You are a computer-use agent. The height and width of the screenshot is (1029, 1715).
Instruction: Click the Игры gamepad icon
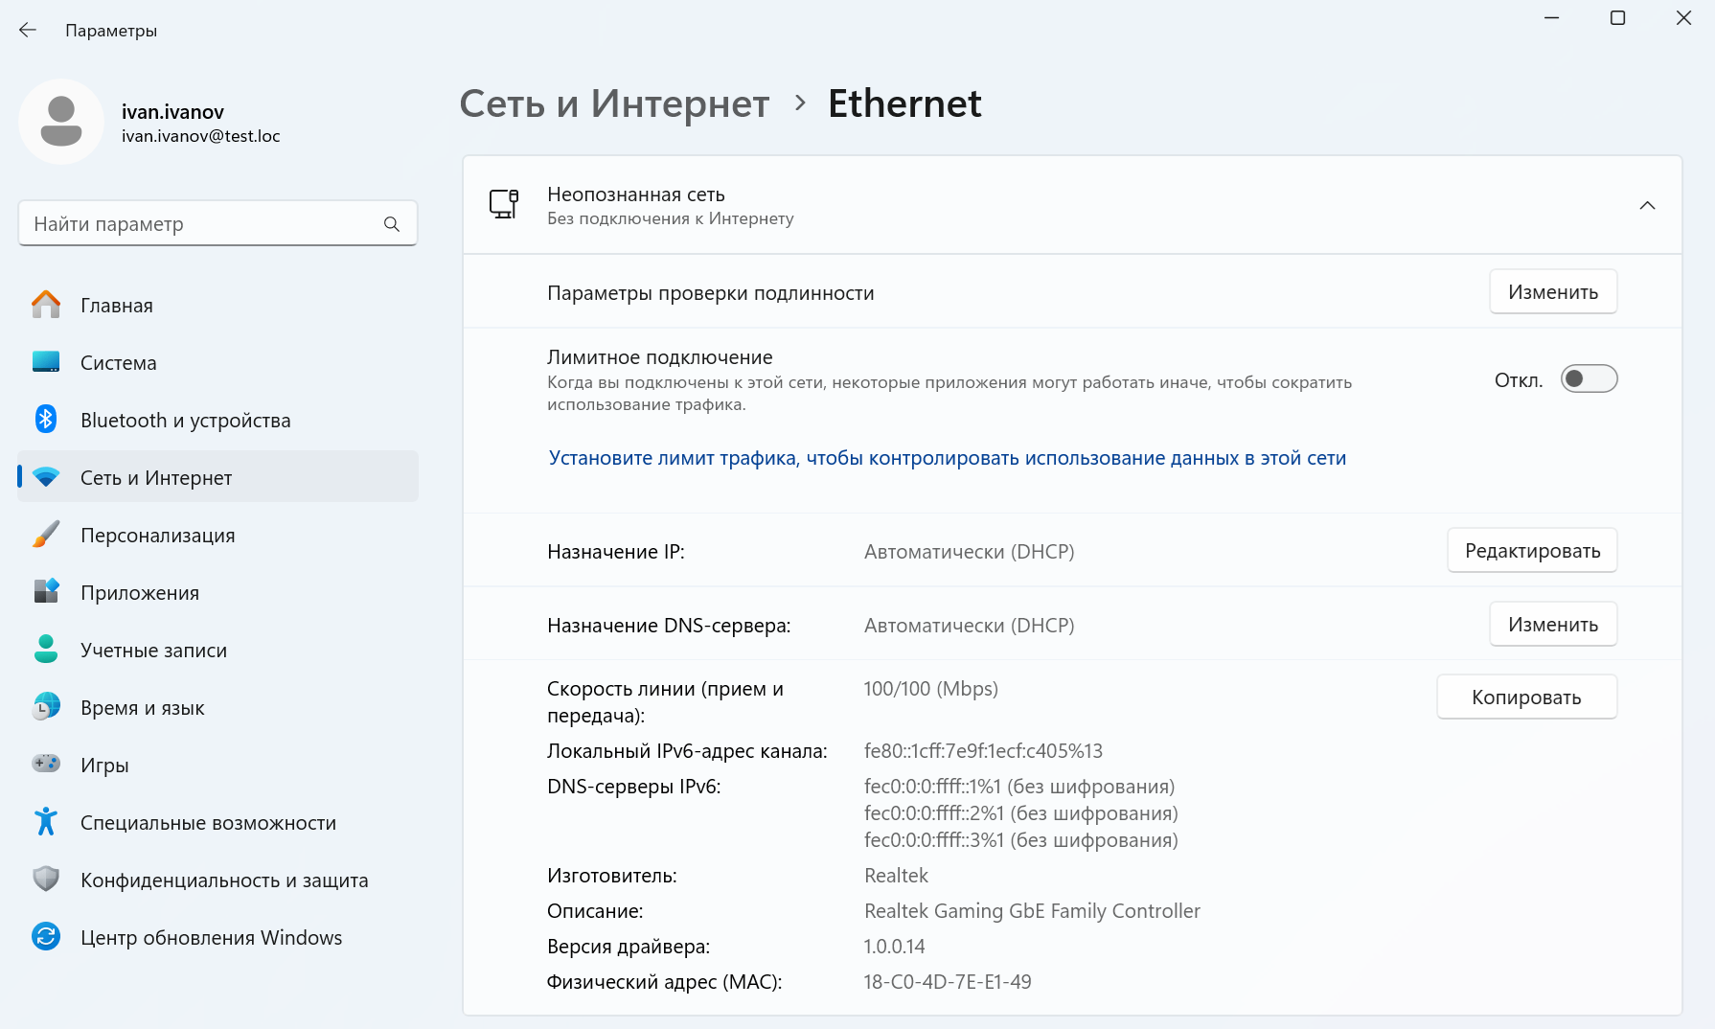[x=45, y=765]
